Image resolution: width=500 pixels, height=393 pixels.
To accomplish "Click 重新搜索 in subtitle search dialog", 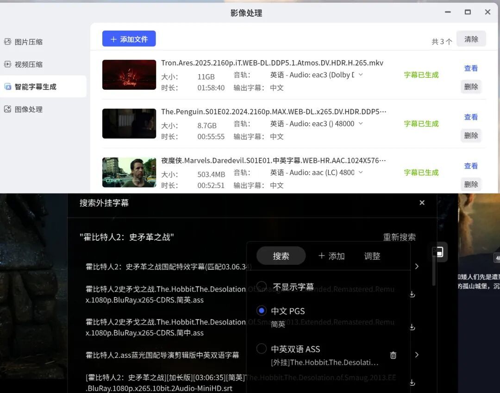I will [399, 237].
